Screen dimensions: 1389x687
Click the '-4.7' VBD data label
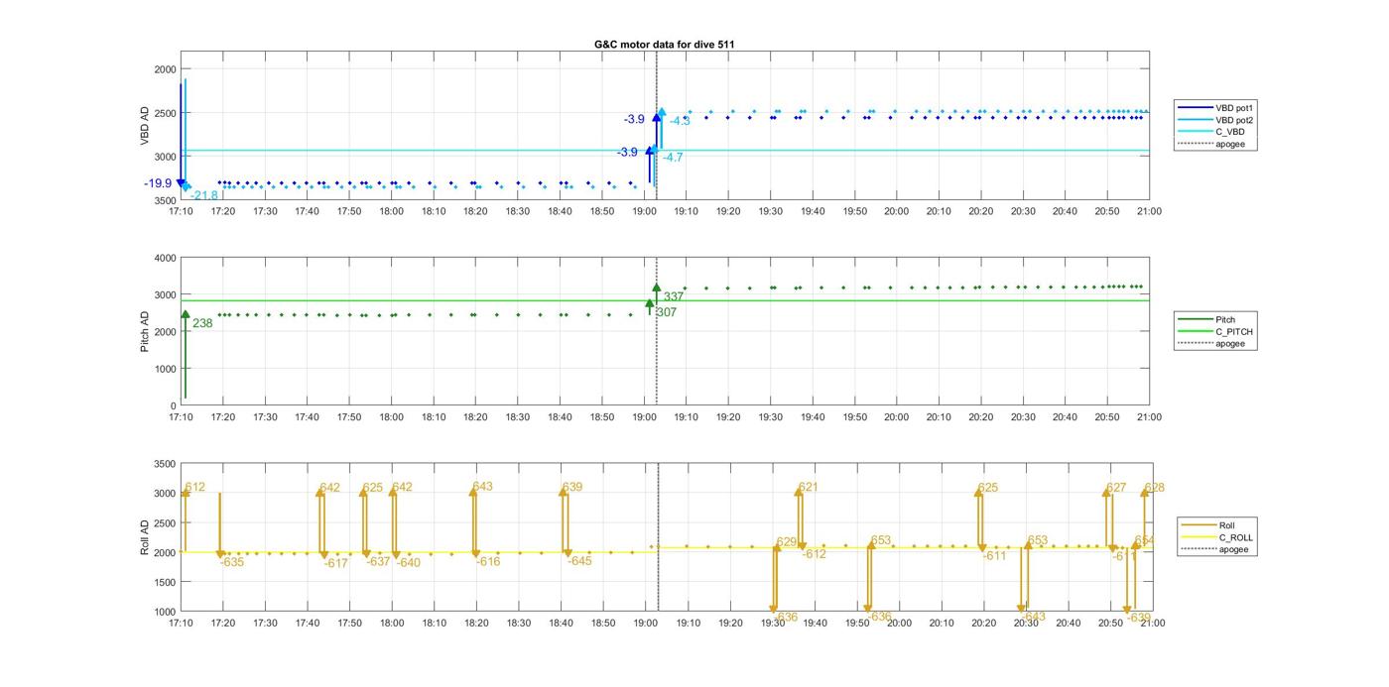pyautogui.click(x=673, y=158)
